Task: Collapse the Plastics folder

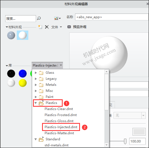Action: pos(36,103)
